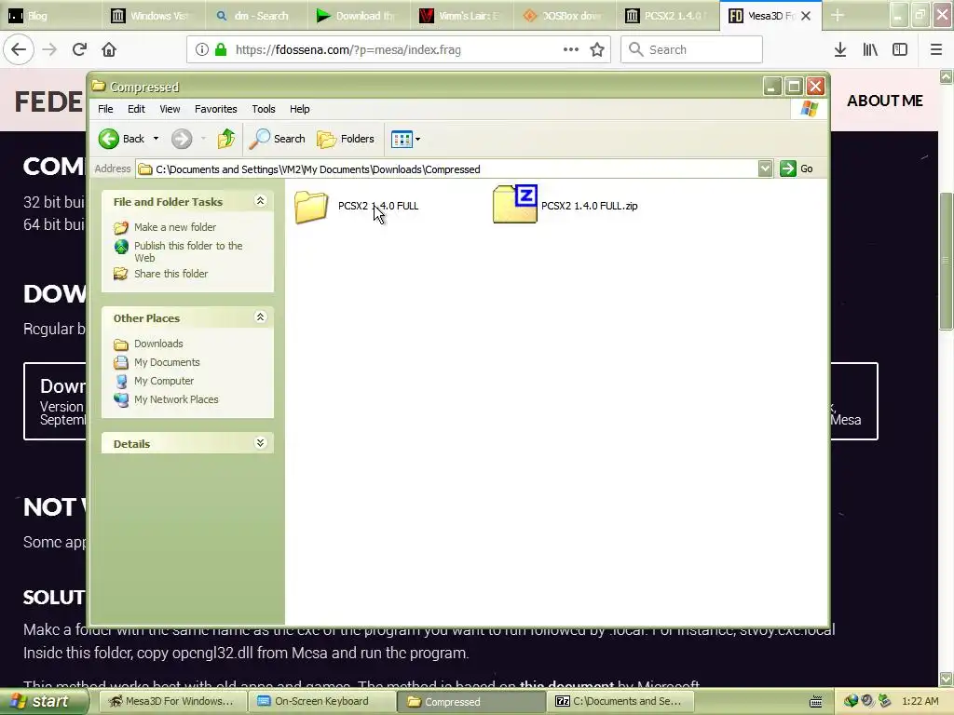The width and height of the screenshot is (954, 715).
Task: Open the Back history dropdown arrow
Action: point(156,139)
